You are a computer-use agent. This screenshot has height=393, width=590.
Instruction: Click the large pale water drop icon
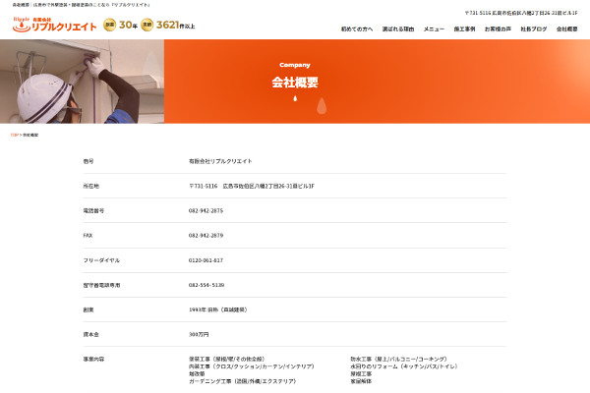pos(322,106)
